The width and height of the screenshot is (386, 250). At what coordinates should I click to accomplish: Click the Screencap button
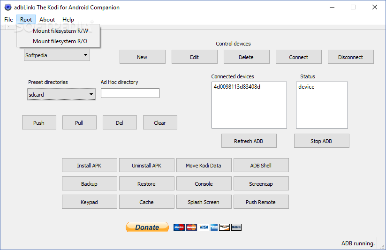click(x=261, y=183)
